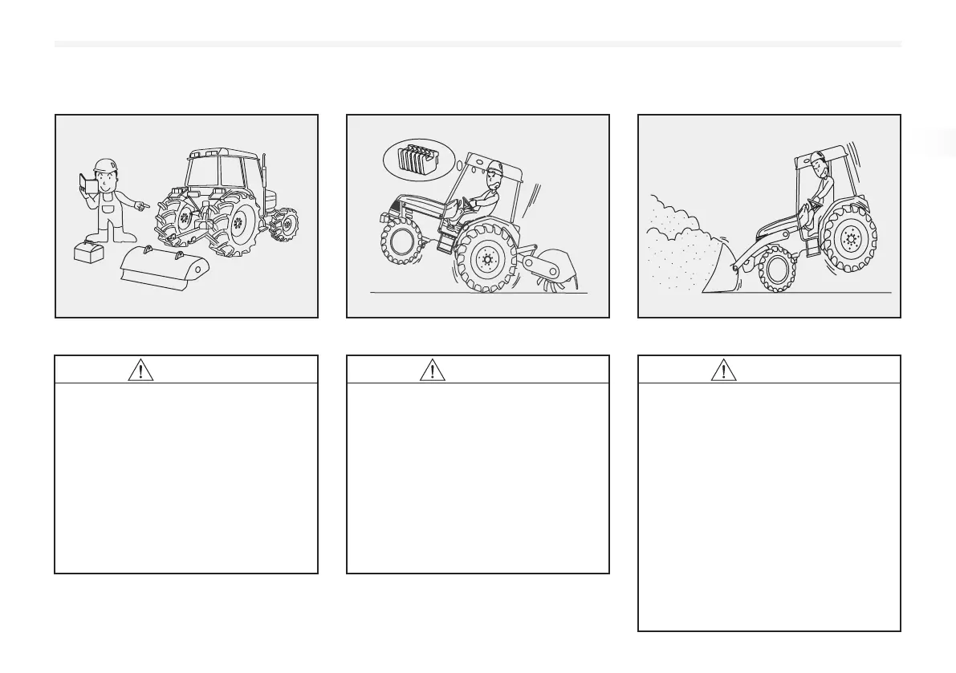This screenshot has width=956, height=673.
Task: Open the middle illustration of the tractor rearing up
Action: point(478,217)
